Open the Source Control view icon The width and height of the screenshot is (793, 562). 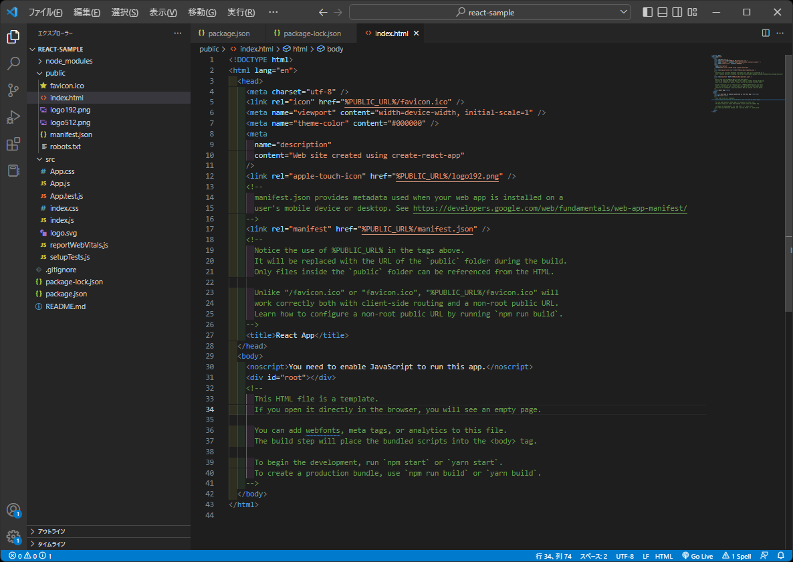[13, 90]
